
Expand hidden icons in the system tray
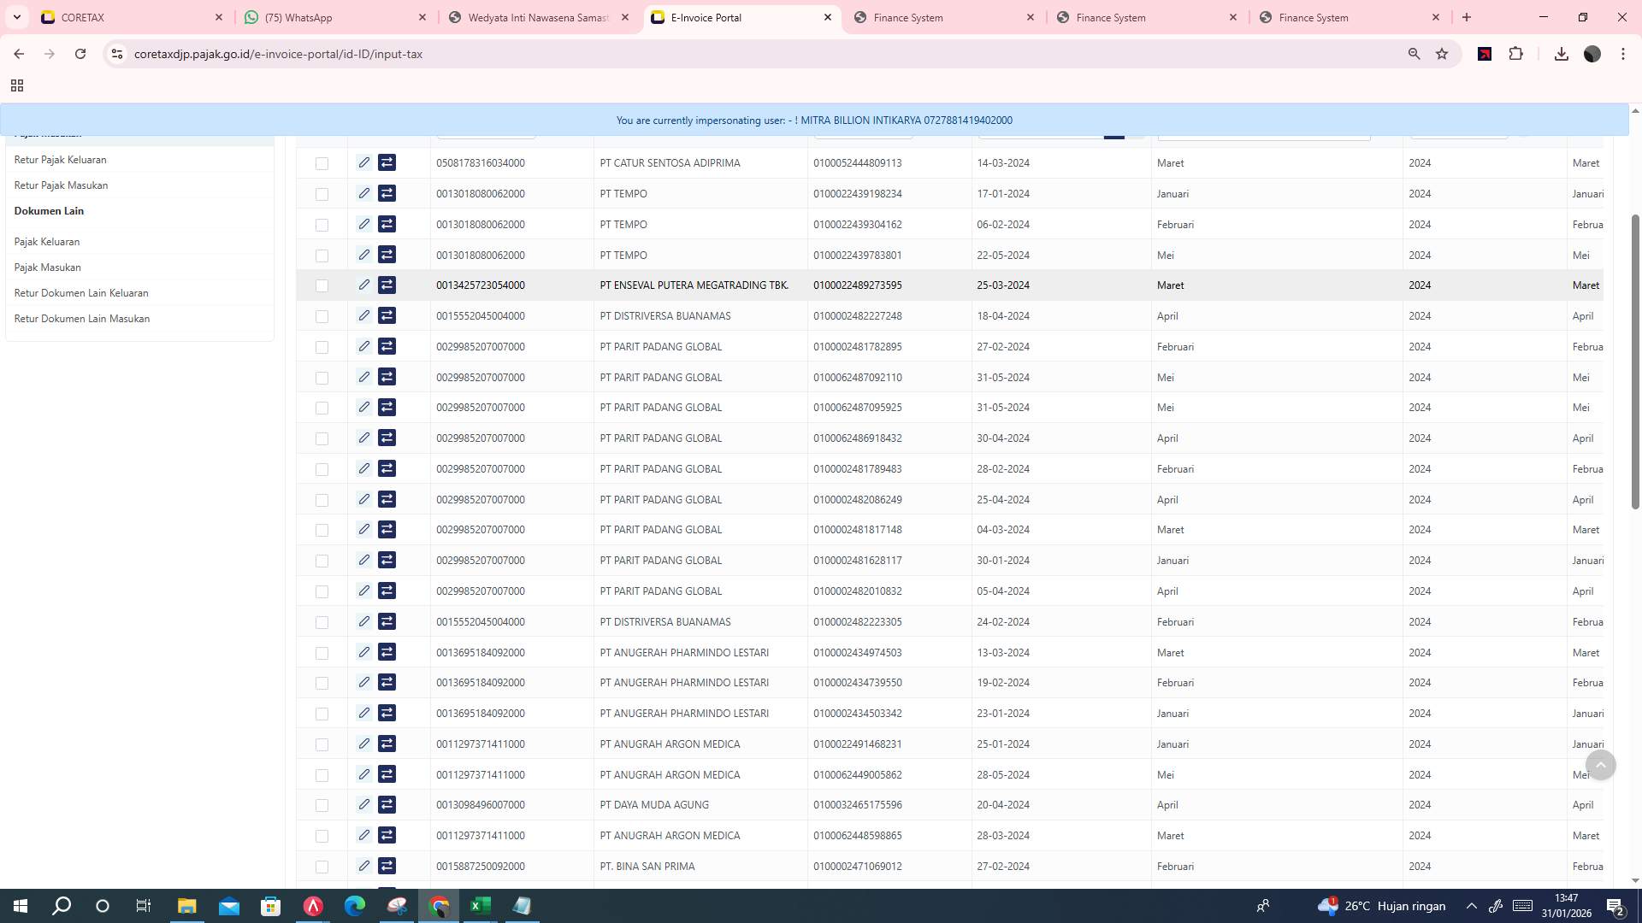[x=1472, y=905]
